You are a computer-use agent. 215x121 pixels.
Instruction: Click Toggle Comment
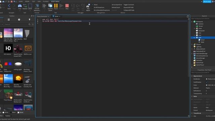(129, 5)
